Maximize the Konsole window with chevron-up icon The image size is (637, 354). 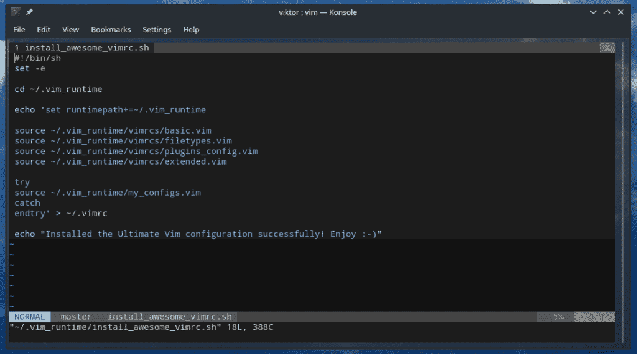[607, 12]
